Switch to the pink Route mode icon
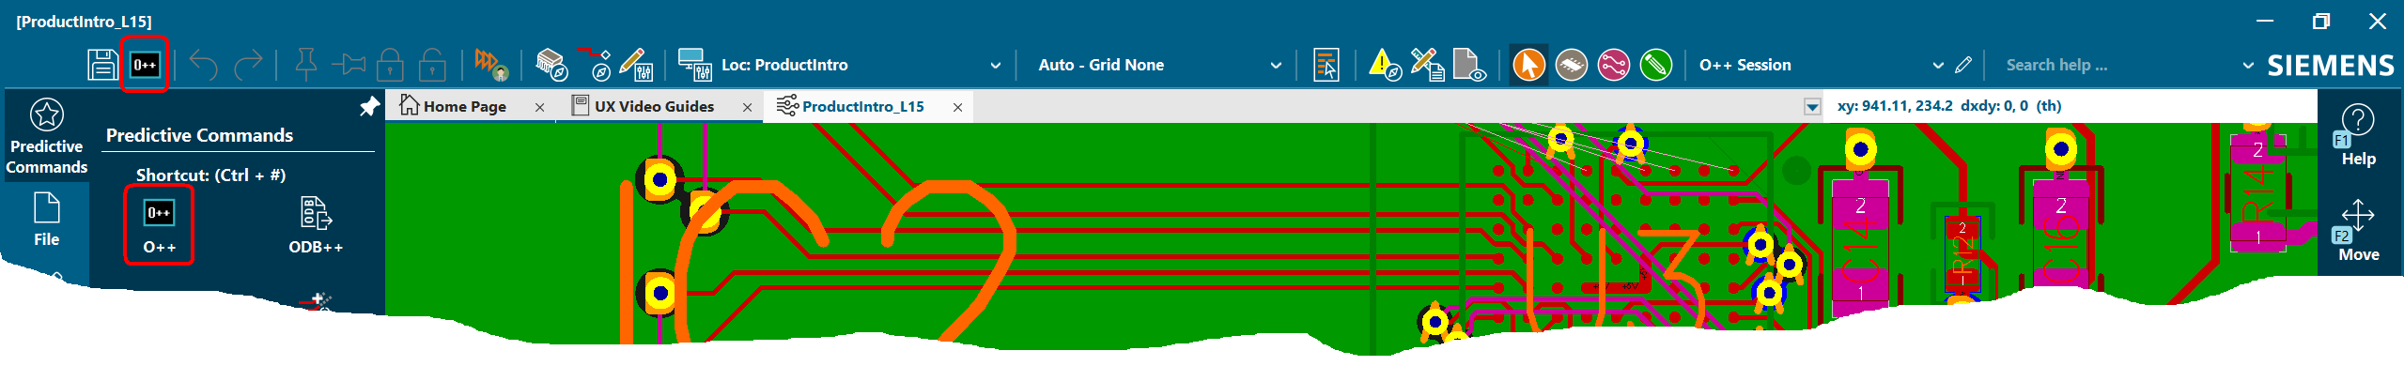This screenshot has height=366, width=2404. pyautogui.click(x=1614, y=65)
